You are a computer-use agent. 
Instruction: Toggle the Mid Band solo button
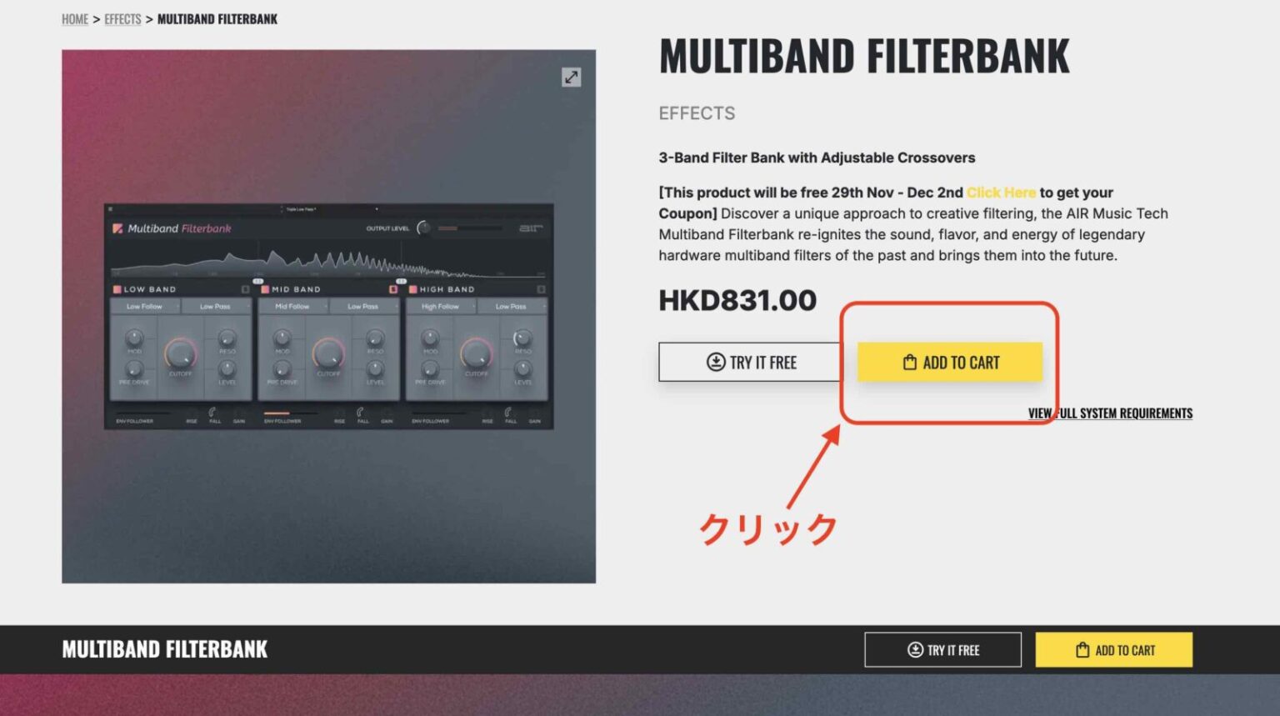(393, 289)
